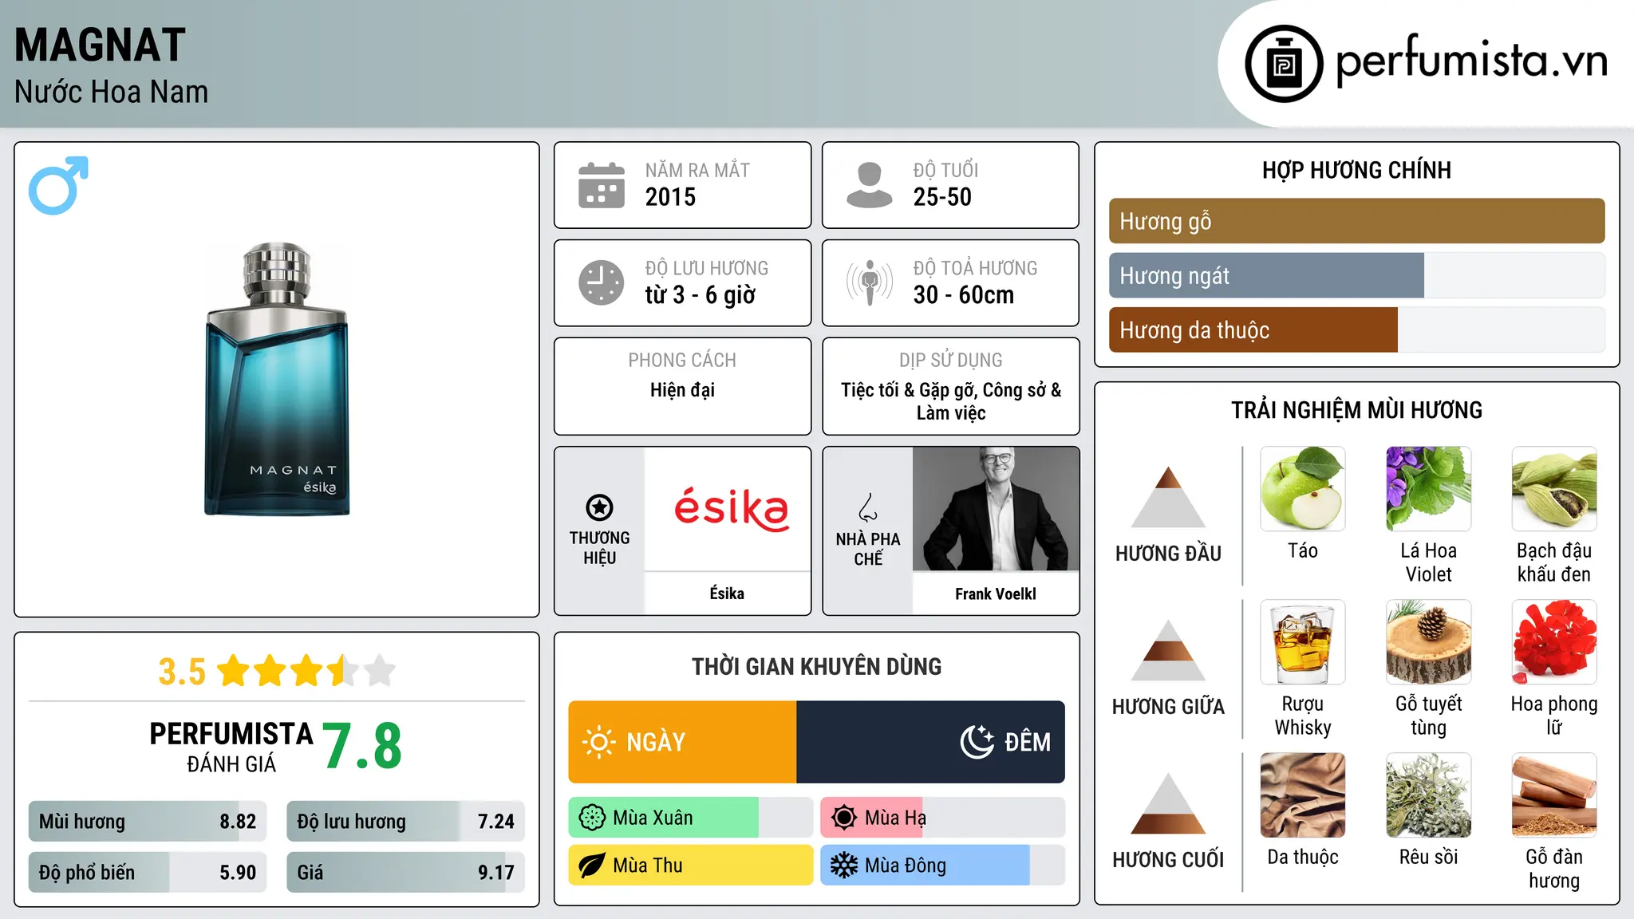
Task: Click the leather note image
Action: pos(1303,795)
